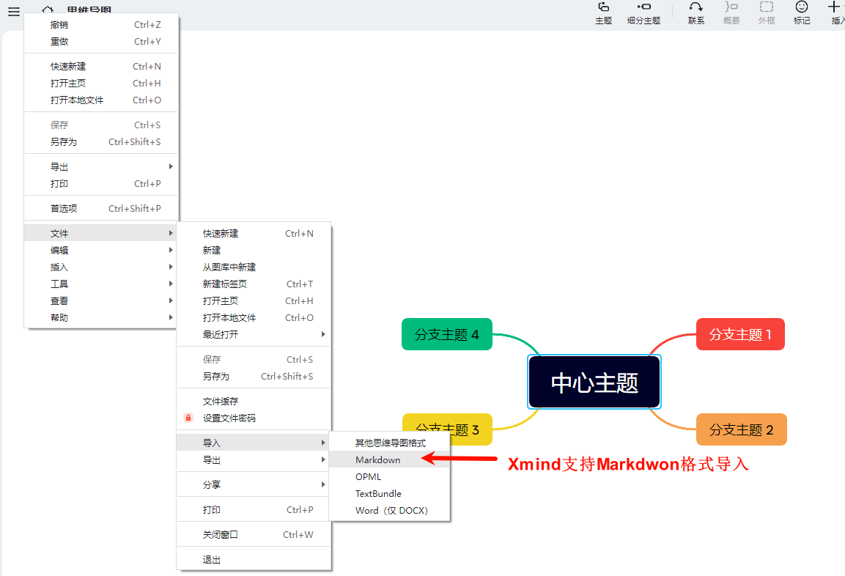Select 快速新建 in the main menu
This screenshot has width=845, height=576.
click(x=101, y=66)
